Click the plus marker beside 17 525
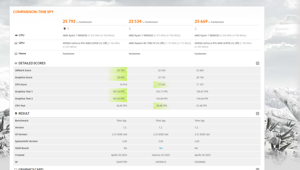The height and width of the screenshot is (170, 300). coord(153,84)
